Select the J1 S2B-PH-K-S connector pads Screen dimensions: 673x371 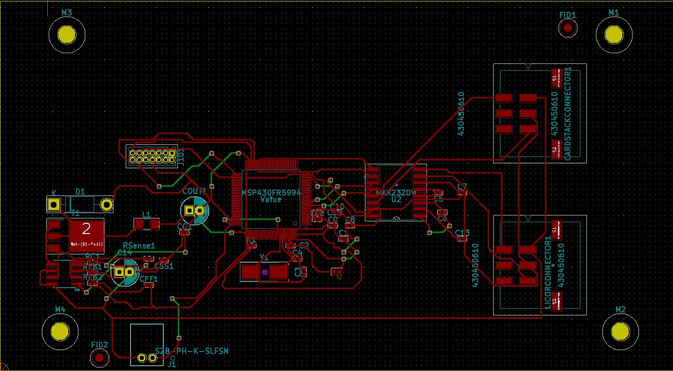click(147, 358)
